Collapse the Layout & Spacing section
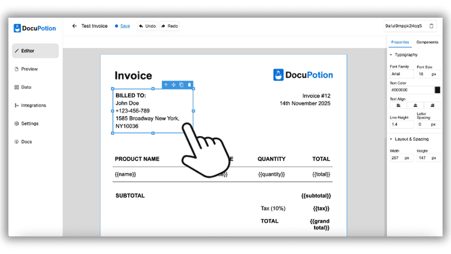Viewport: 451px width, 254px height. coord(391,139)
